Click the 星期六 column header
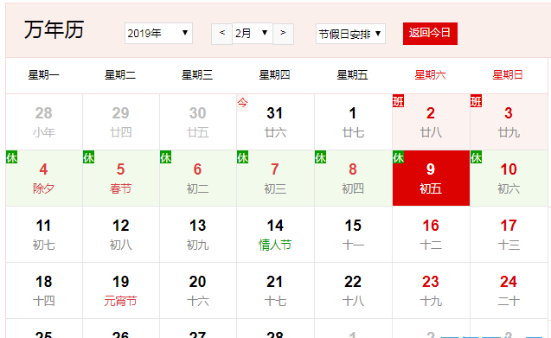551x338 pixels. coord(431,75)
